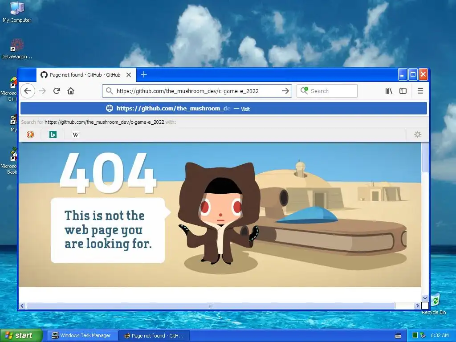Search with Wikipedia engine icon

76,134
